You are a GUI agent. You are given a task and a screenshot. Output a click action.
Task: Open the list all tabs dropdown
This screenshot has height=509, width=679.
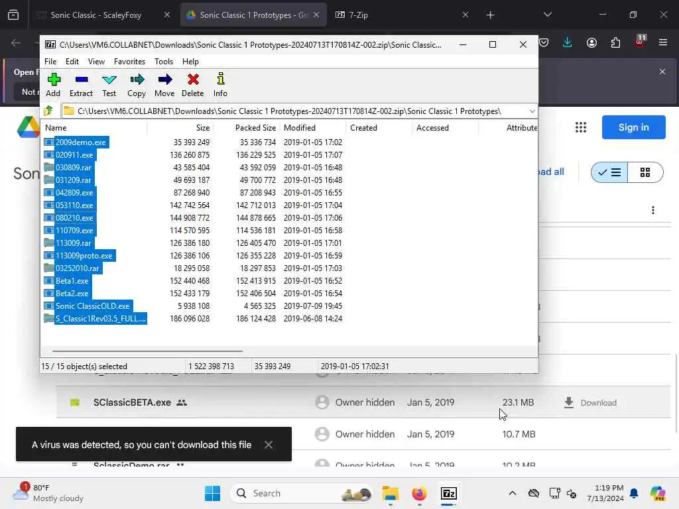pos(547,15)
